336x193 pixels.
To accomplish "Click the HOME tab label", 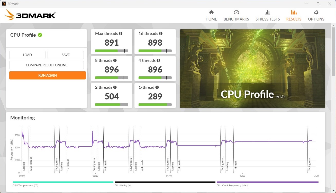I will pos(211,19).
